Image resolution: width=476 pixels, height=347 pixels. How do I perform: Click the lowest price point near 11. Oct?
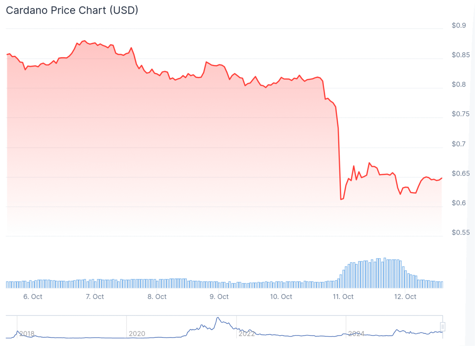click(341, 199)
